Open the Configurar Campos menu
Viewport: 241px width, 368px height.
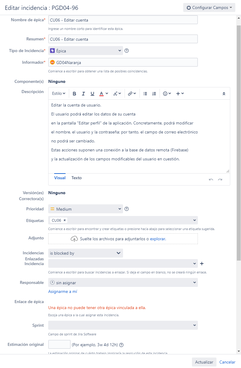click(209, 7)
